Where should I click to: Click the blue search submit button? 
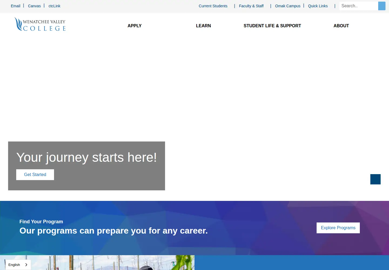tap(382, 6)
